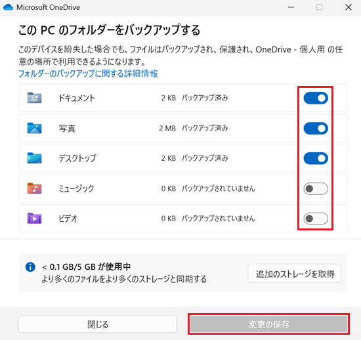The image size is (361, 340).
Task: Click the 2 MB size for 写真
Action: click(167, 128)
